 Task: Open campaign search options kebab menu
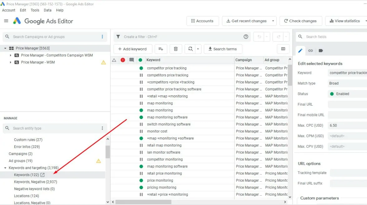click(x=102, y=37)
